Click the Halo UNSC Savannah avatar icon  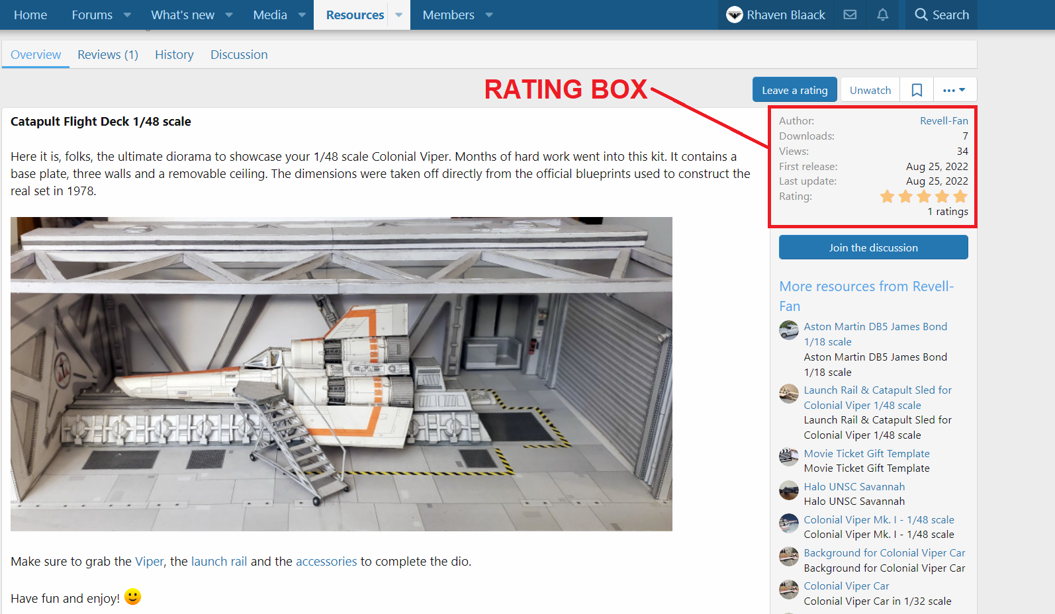point(788,490)
